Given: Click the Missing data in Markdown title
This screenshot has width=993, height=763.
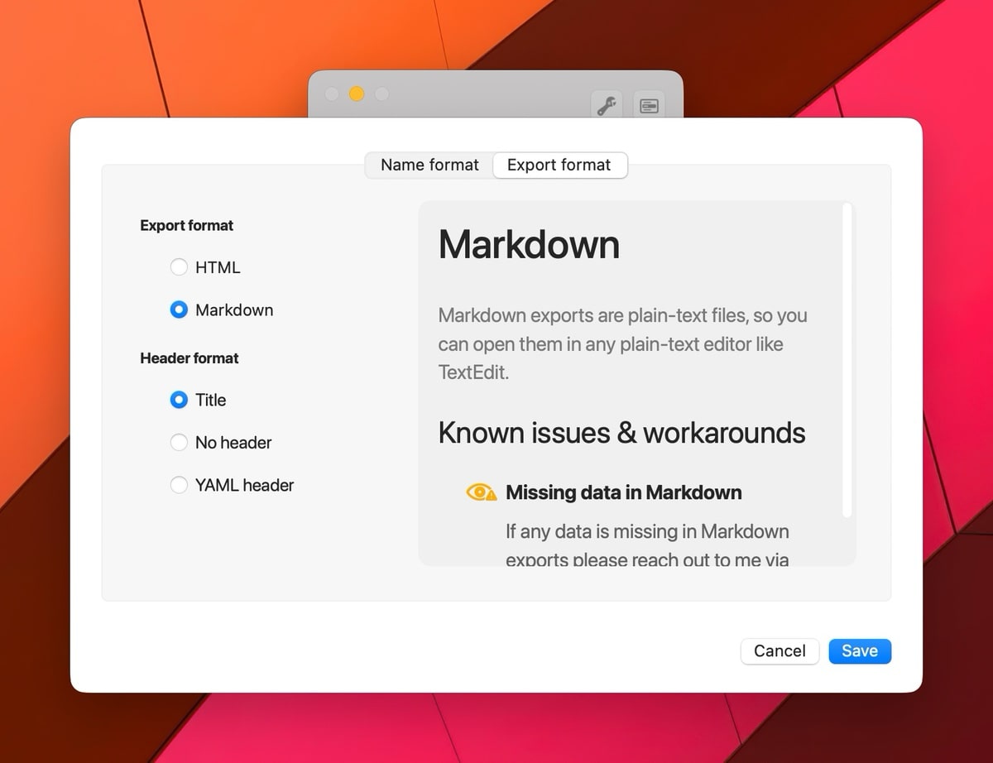Looking at the screenshot, I should tap(623, 492).
